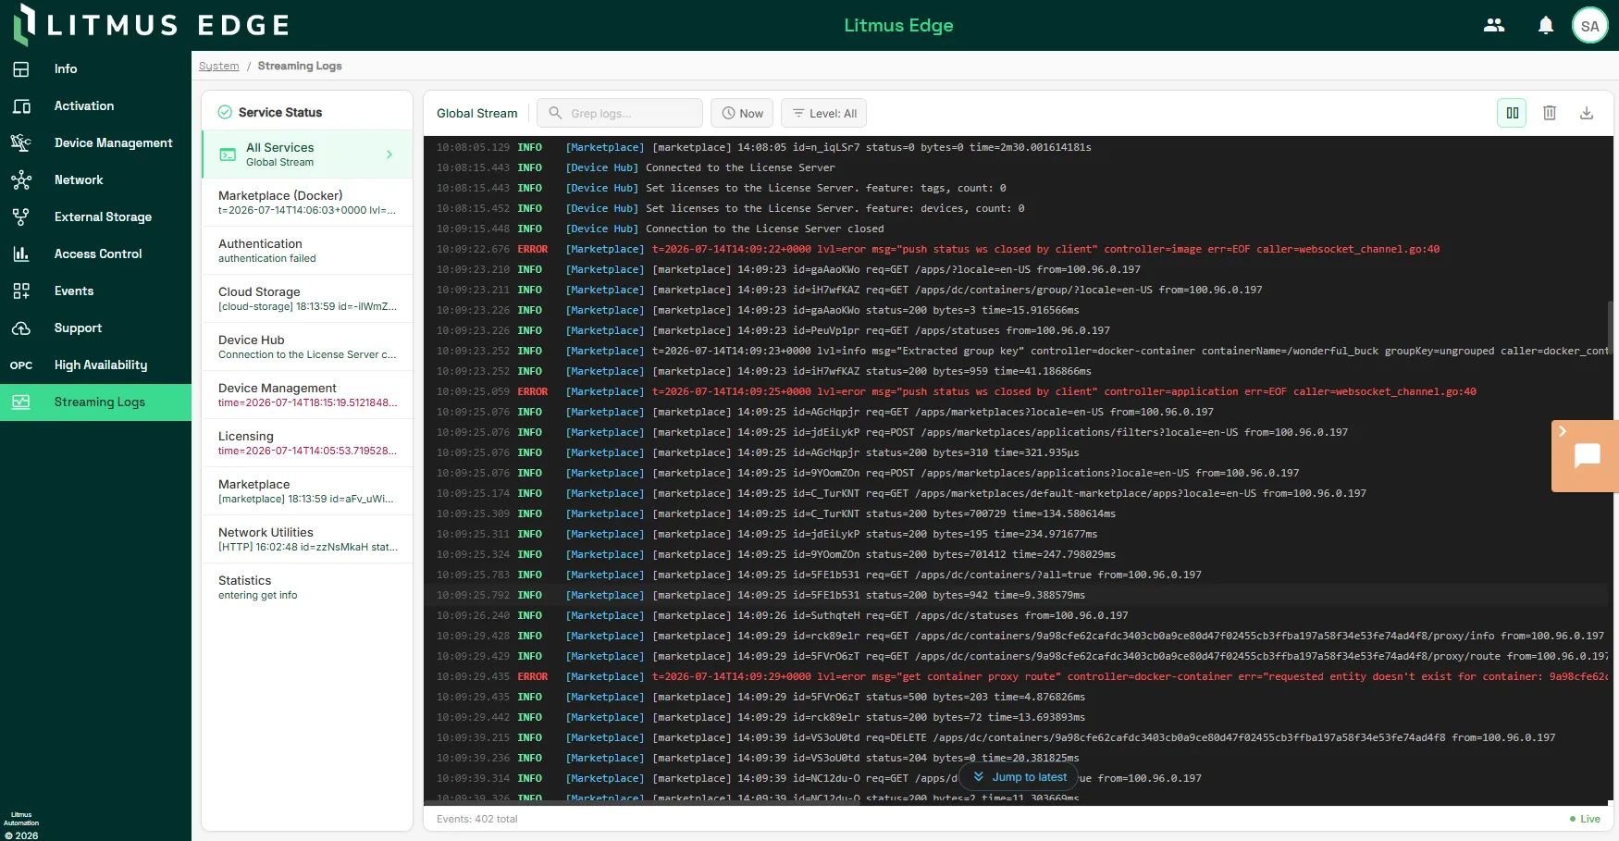The height and width of the screenshot is (841, 1619).
Task: Click the Live status indicator
Action: coord(1585,819)
